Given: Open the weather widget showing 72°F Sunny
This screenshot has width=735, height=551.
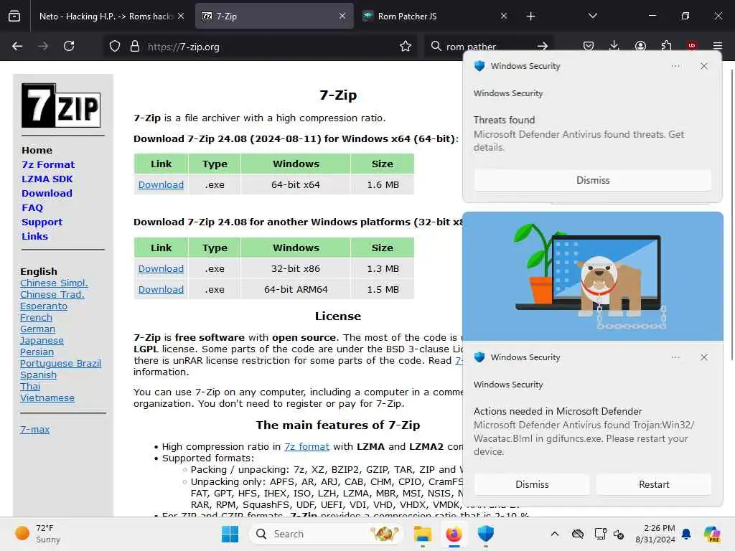Looking at the screenshot, I should pos(39,534).
